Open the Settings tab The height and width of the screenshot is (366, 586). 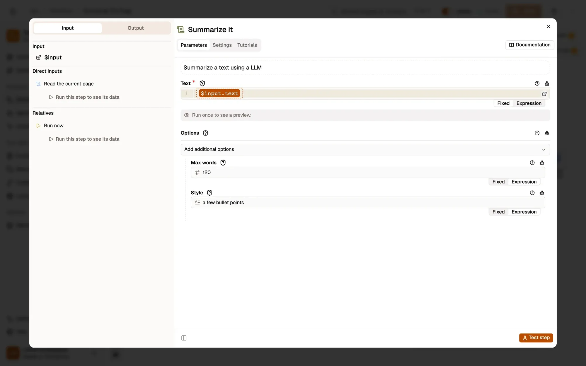tap(222, 45)
